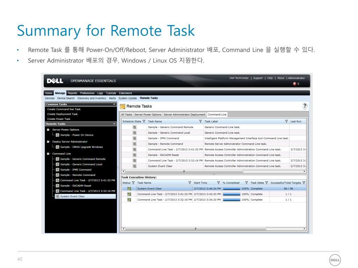Viewport: 358px width, 268px height.
Task: Click green status icon of System Event Clear history
Action: pyautogui.click(x=129, y=188)
